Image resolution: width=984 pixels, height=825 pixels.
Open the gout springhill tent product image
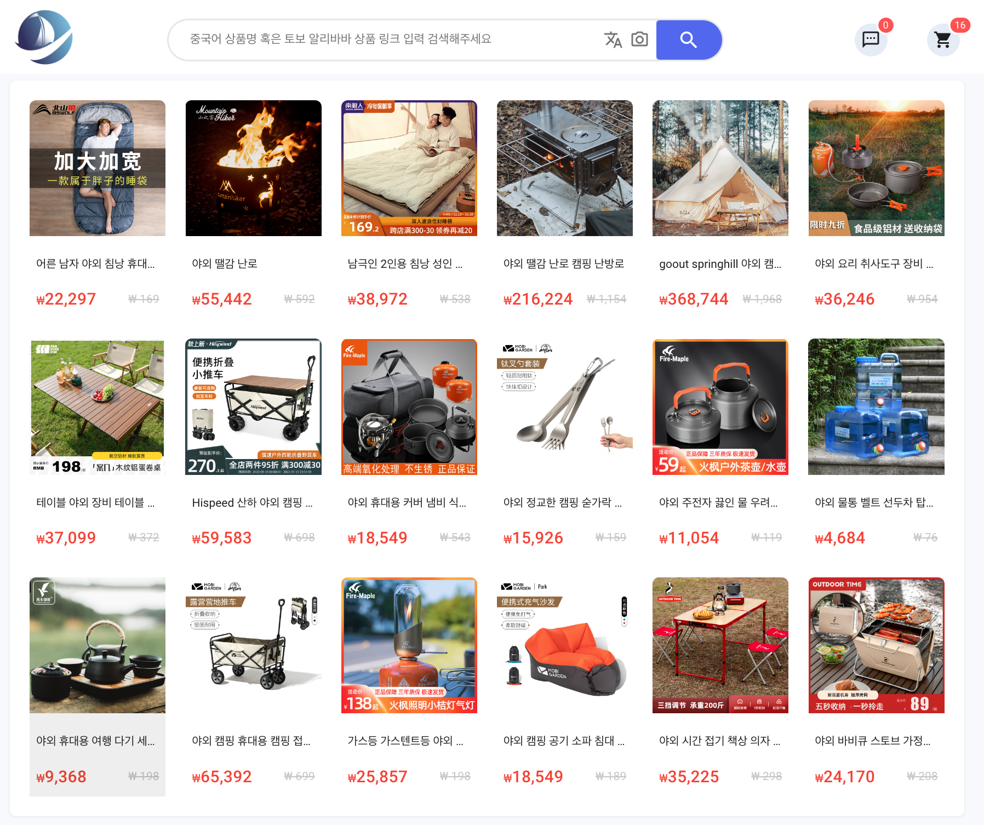[x=720, y=168]
